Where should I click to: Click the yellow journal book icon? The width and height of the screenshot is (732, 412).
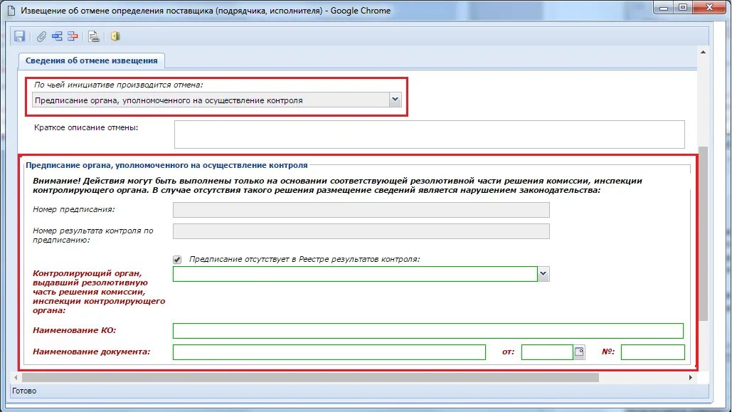coord(115,36)
